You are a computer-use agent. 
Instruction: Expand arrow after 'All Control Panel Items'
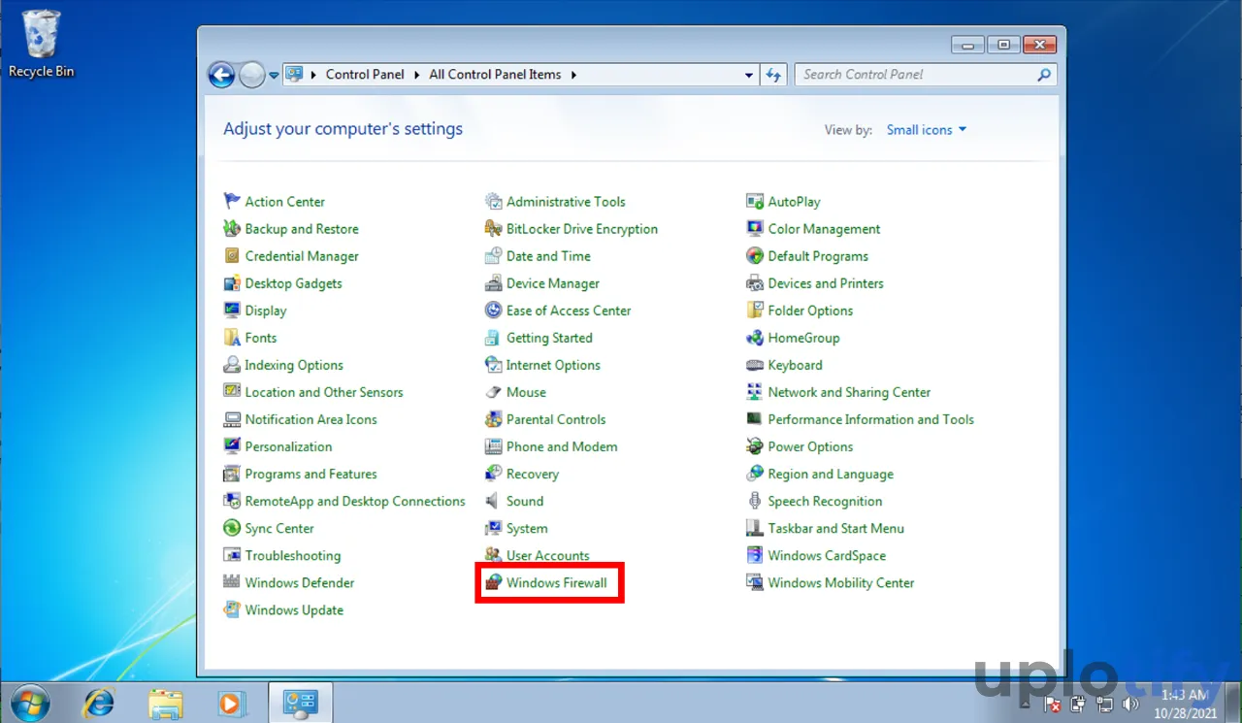click(573, 75)
